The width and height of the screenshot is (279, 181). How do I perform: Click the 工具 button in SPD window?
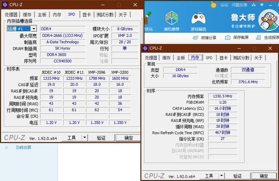71,138
